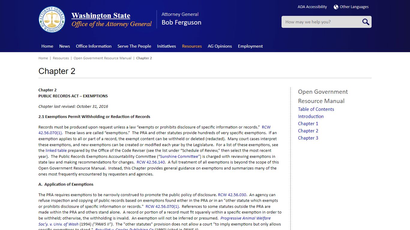Viewport: 410px width, 230px height.
Task: Open Chapter 2 sidebar link
Action: click(x=308, y=131)
